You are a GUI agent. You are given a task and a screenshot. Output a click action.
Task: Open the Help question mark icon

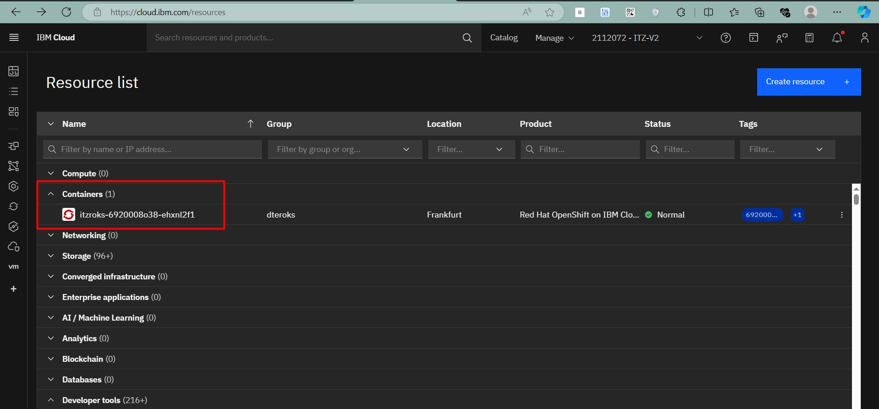(726, 38)
